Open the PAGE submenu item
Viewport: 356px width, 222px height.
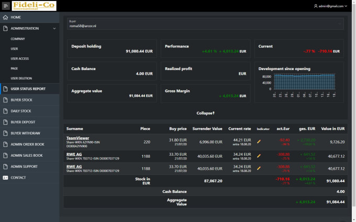pos(14,68)
